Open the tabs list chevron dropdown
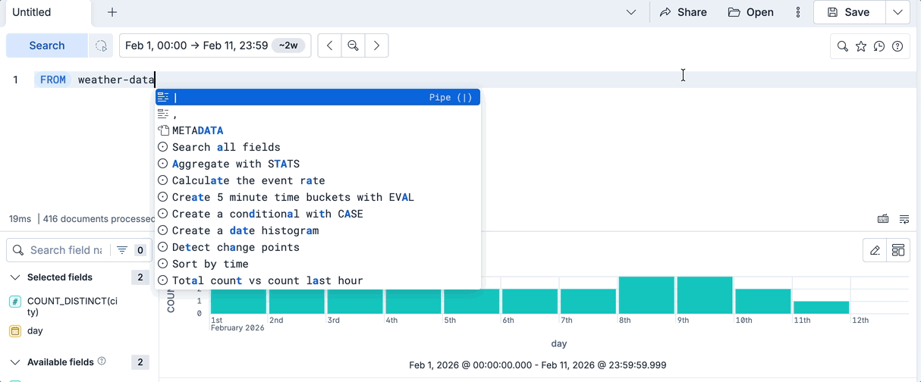The height and width of the screenshot is (382, 921). (631, 12)
